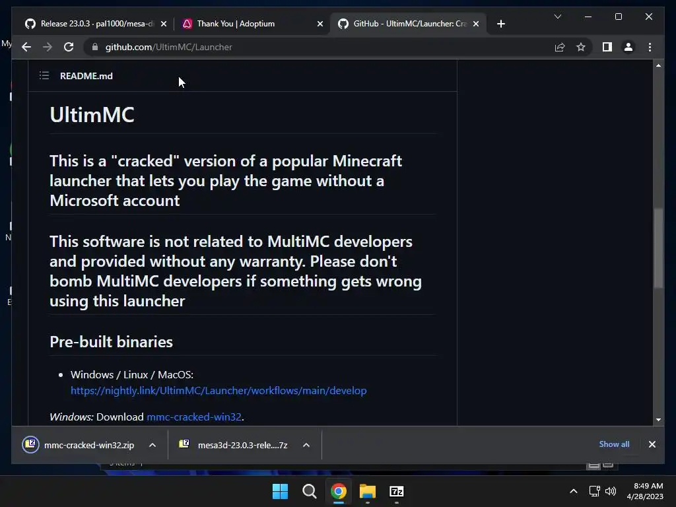
Task: Share this page using the share icon
Action: (x=560, y=47)
